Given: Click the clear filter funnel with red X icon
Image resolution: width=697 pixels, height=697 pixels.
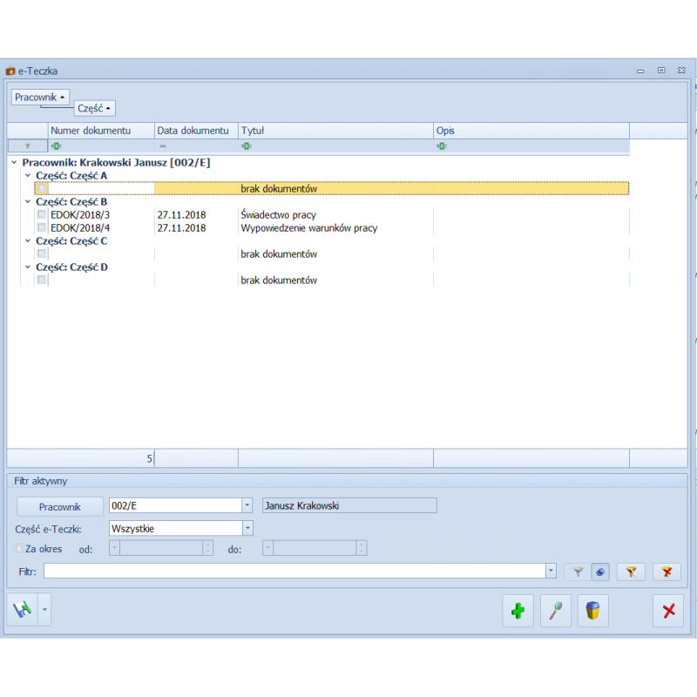Looking at the screenshot, I should point(667,572).
